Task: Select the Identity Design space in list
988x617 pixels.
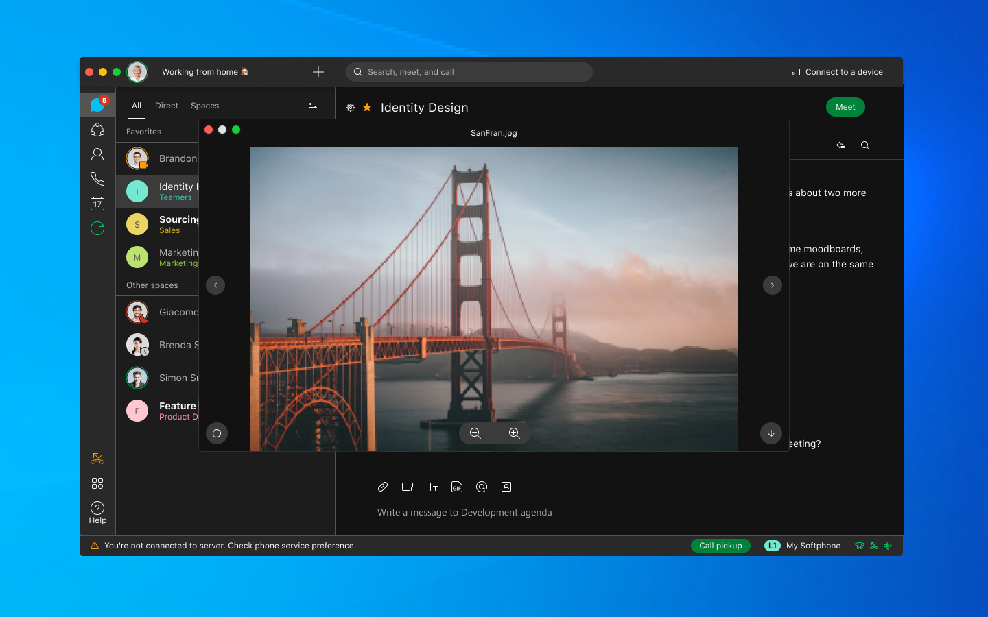Action: point(158,191)
